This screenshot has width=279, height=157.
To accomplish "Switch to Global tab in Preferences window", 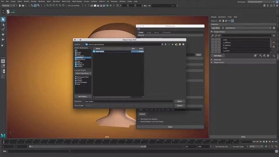I will pos(141,32).
